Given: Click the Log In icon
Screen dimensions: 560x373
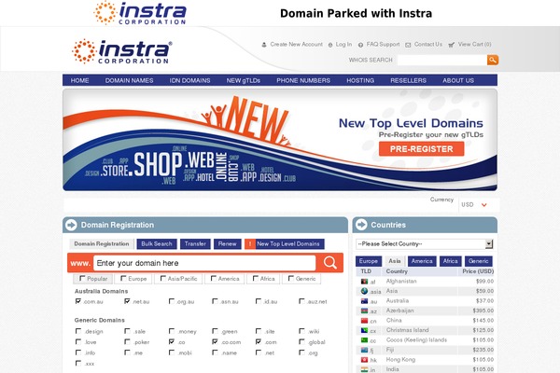Looking at the screenshot, I should click(x=330, y=45).
